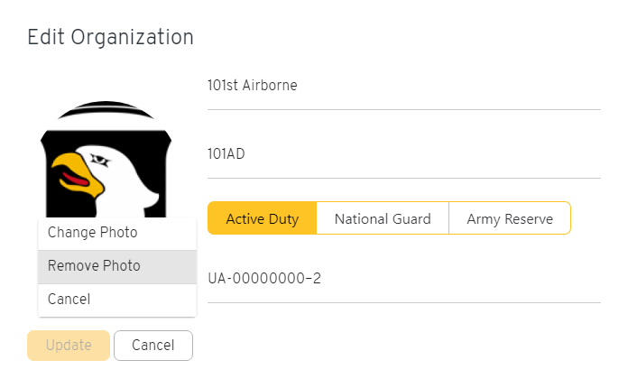This screenshot has width=628, height=388.
Task: Click into the 101AD abbreviation field
Action: click(404, 154)
